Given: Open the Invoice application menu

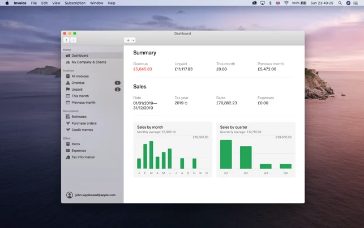Looking at the screenshot, I should click(x=20, y=3).
